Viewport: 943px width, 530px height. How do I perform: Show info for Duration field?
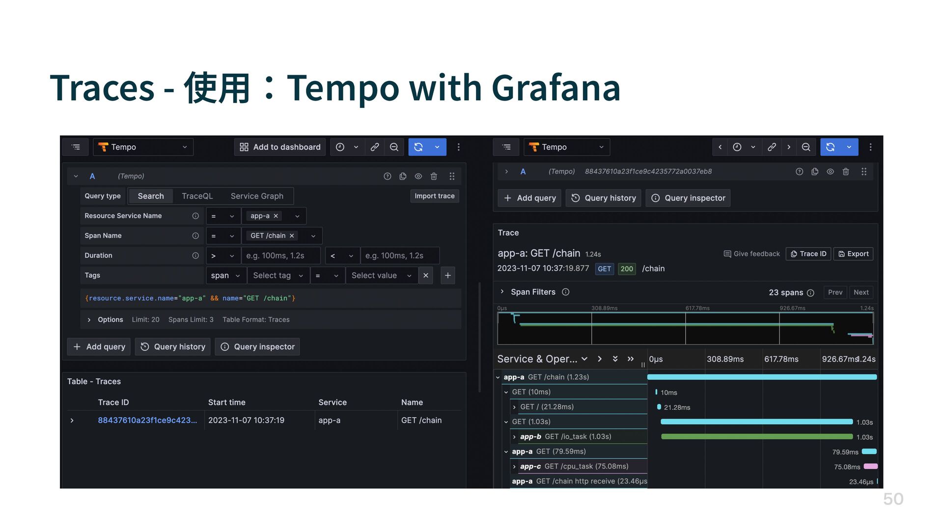pos(195,256)
